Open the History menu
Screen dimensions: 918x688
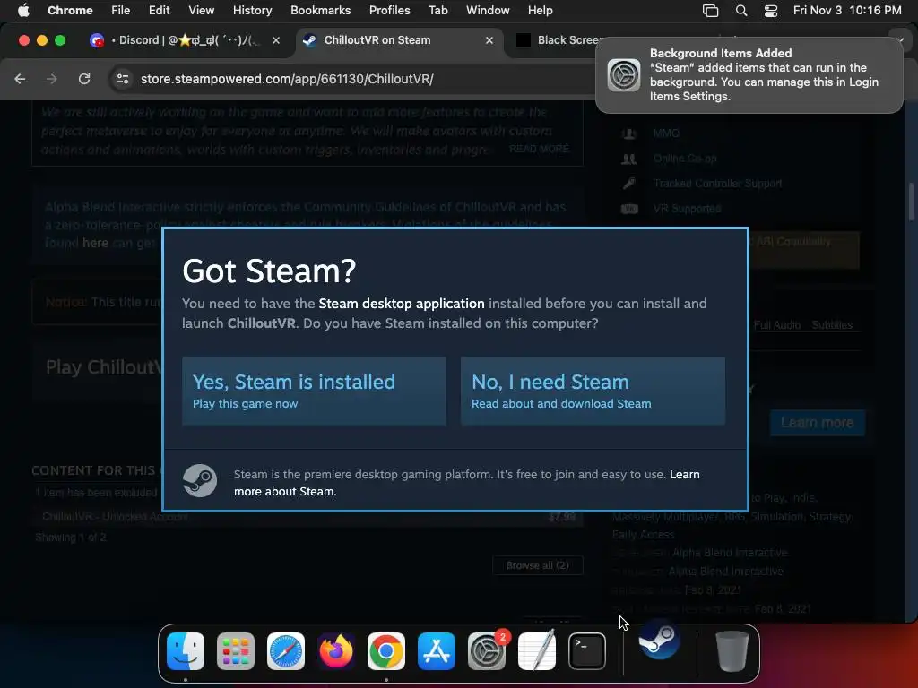[x=252, y=10]
